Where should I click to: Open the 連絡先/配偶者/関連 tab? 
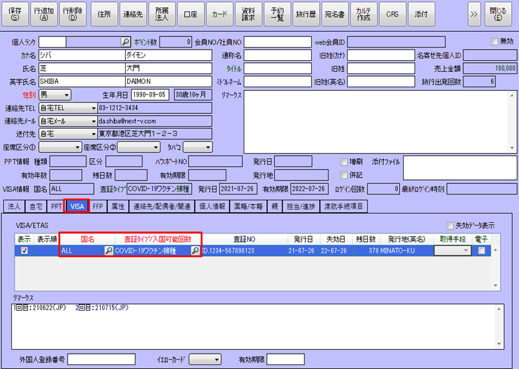pos(162,206)
